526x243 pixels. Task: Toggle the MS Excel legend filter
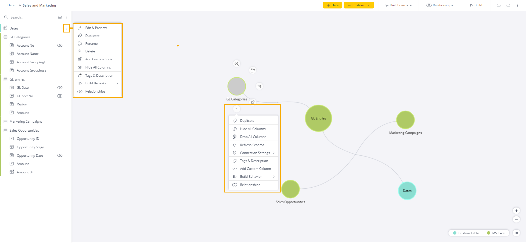point(496,233)
